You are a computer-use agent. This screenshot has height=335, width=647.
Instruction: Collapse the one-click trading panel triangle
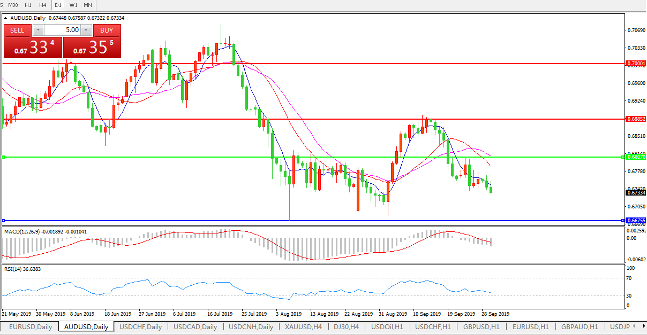[6, 18]
